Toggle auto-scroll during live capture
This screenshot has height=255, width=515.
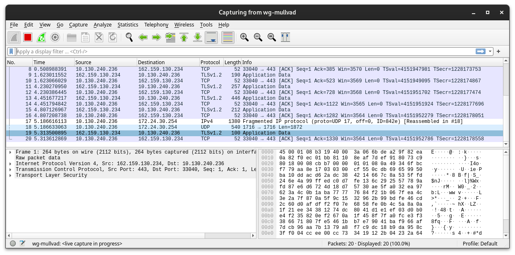click(211, 38)
